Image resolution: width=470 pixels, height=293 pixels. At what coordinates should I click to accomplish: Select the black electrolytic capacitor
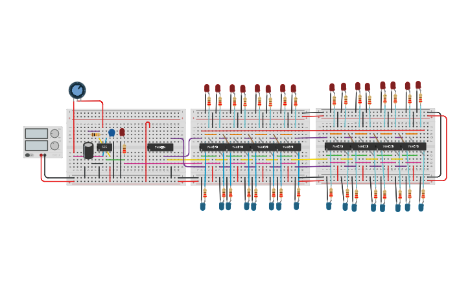coord(88,151)
